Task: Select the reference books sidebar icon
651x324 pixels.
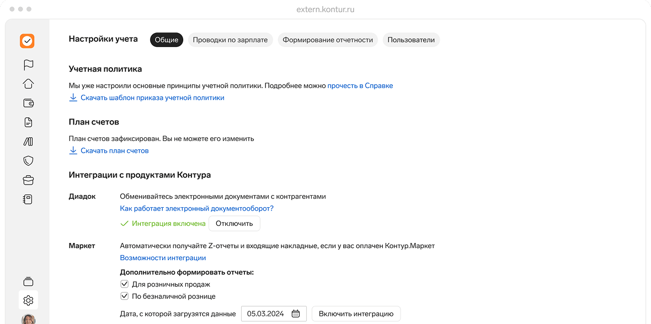Action: 28,142
